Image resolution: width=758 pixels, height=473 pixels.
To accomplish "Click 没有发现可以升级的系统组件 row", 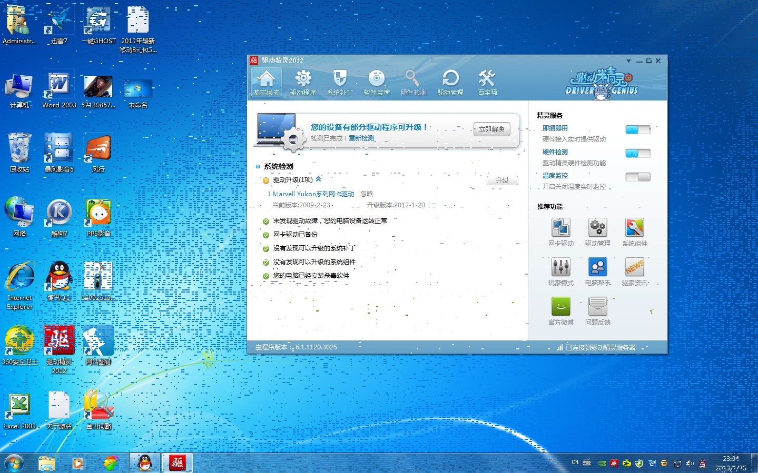I will [314, 262].
